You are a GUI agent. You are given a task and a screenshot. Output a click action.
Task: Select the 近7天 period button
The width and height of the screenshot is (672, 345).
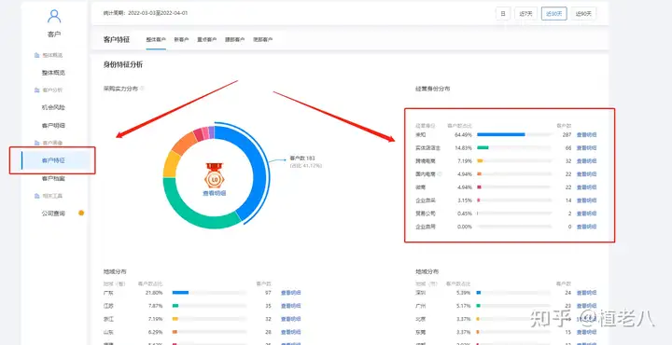[x=525, y=14]
